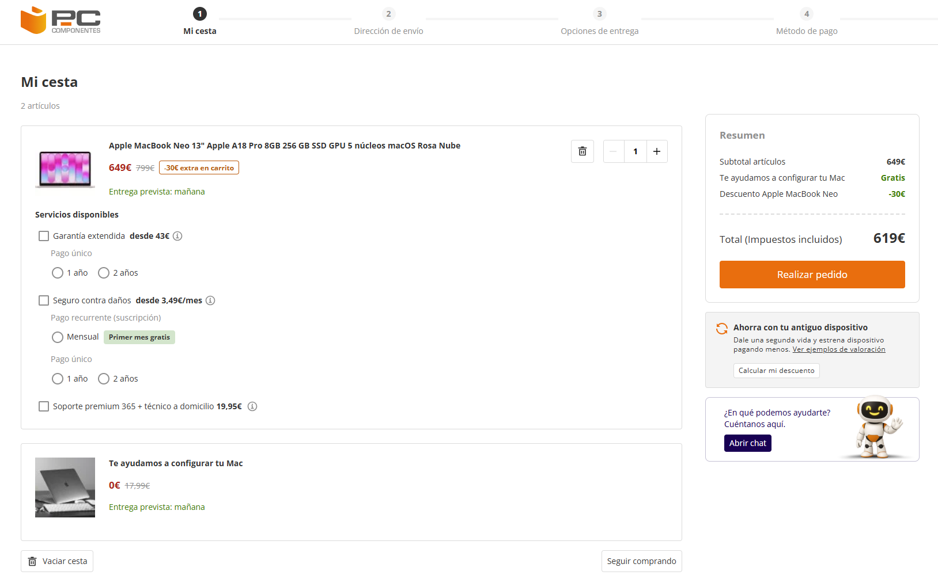938x579 pixels.
Task: Go to step 1 Mi cesta
Action: pos(200,22)
